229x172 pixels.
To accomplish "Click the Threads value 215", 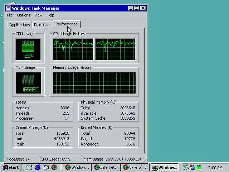I will pyautogui.click(x=66, y=113).
